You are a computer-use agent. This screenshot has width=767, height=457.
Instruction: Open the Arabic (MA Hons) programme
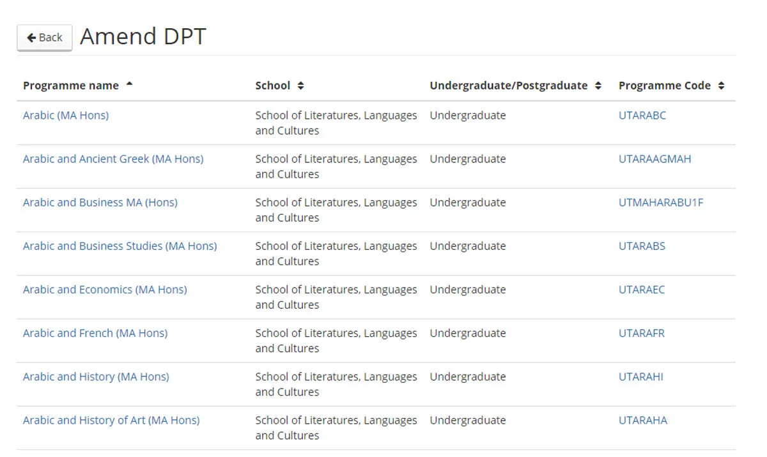65,115
